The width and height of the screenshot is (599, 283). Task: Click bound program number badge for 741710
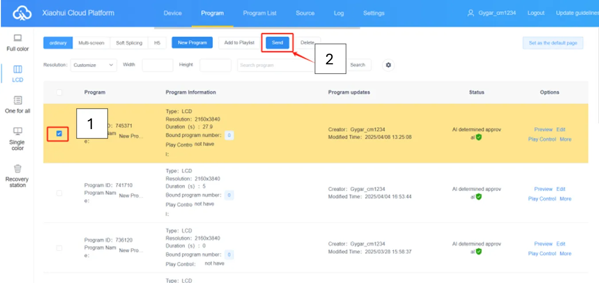coord(229,195)
